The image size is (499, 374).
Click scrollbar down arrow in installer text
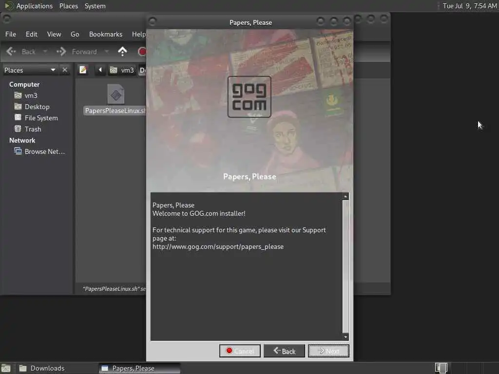(x=345, y=337)
